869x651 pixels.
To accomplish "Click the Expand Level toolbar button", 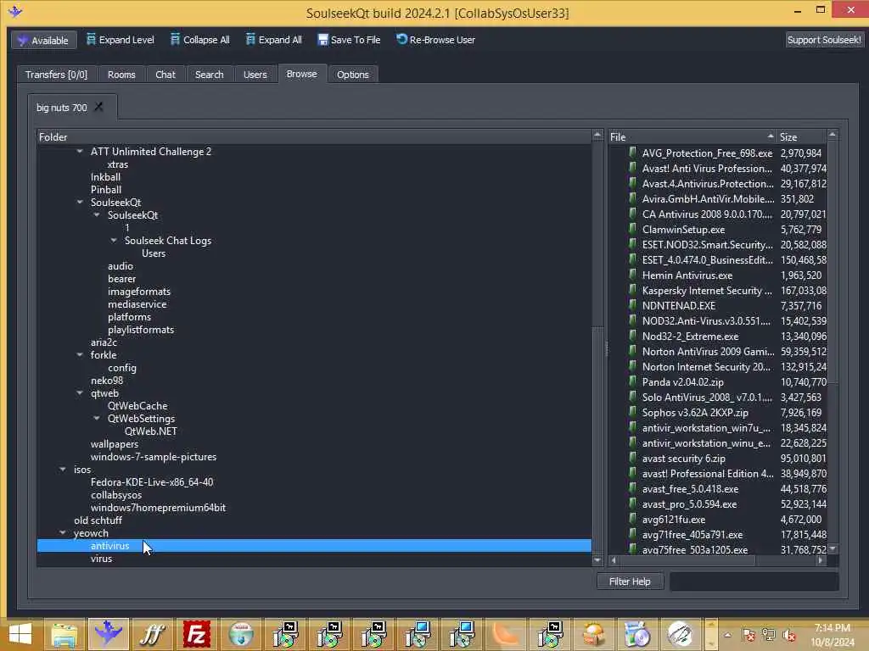I will pyautogui.click(x=121, y=40).
